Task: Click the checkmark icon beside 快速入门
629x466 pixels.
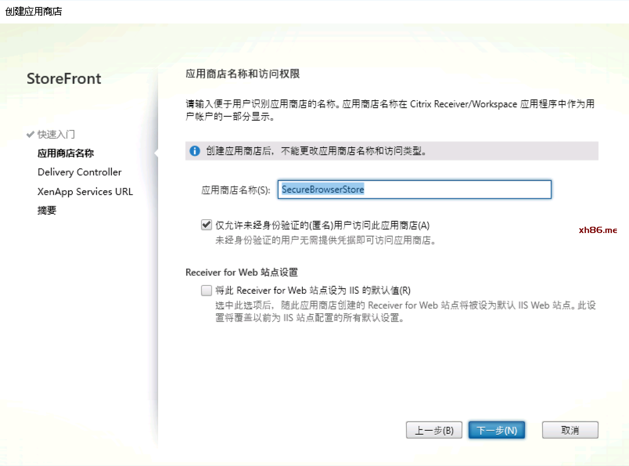Action: [31, 134]
